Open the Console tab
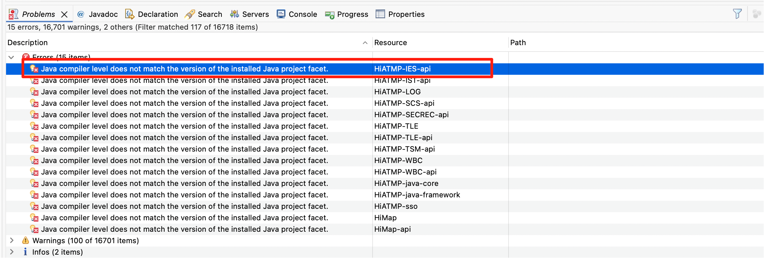 pos(303,14)
